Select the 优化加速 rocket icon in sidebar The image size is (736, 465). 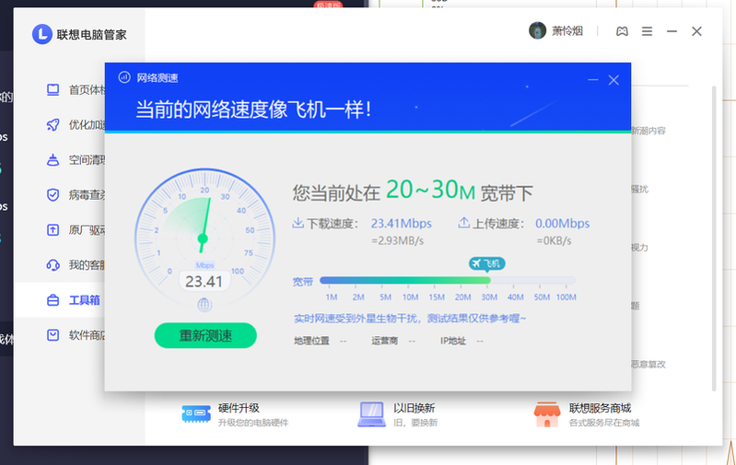tap(53, 125)
